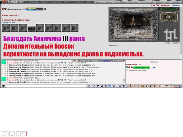Click the highlighted 'Global Operator' name in the Катакомбы list
The height and width of the screenshot is (137, 183).
coord(141,68)
